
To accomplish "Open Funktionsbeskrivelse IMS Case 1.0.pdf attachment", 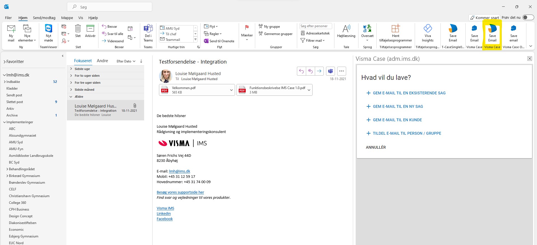I will (x=272, y=90).
